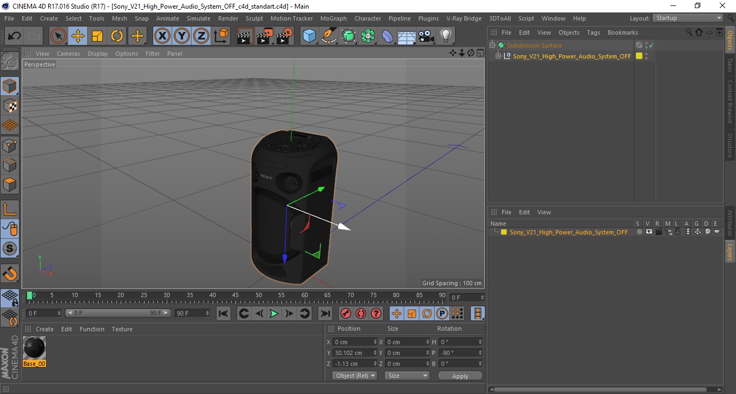Toggle Autokeying red button
Image resolution: width=736 pixels, height=394 pixels.
[361, 313]
